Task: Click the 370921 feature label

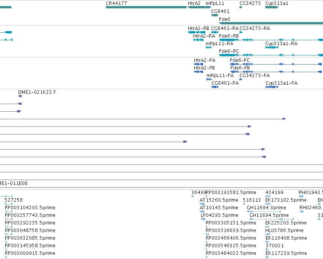Action: pyautogui.click(x=275, y=245)
